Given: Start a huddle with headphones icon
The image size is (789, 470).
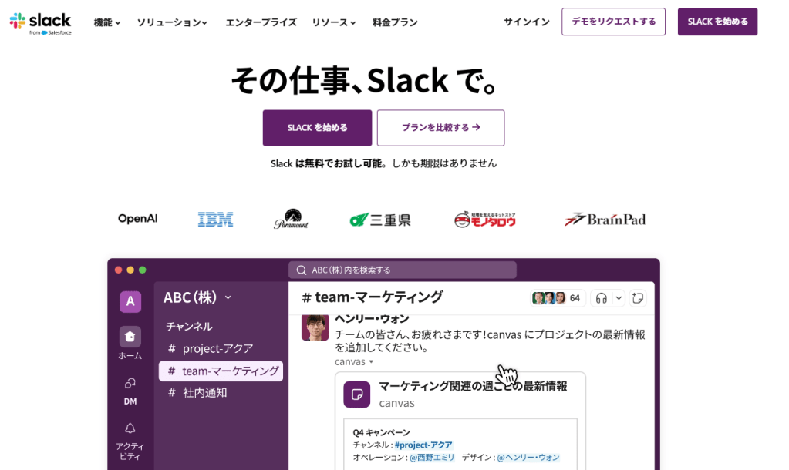Looking at the screenshot, I should (602, 298).
